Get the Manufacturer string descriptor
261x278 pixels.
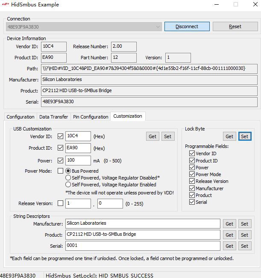[x=229, y=224]
